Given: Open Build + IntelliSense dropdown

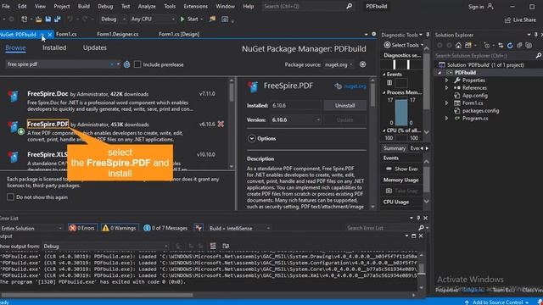Looking at the screenshot, I should point(239,228).
